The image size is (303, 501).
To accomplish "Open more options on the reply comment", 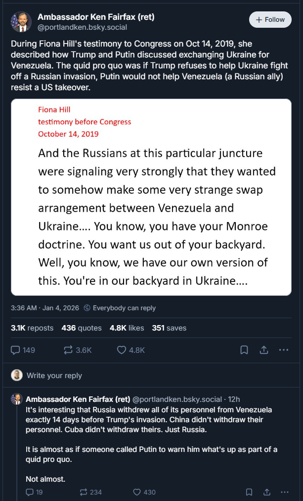I will 284,492.
